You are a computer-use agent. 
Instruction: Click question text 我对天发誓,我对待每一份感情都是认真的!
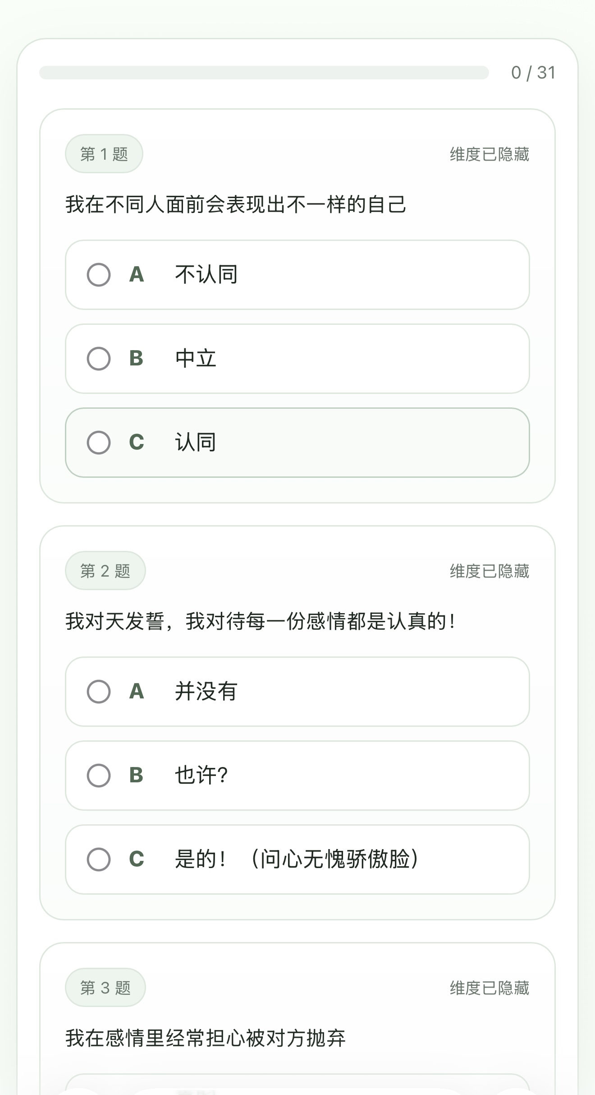[261, 621]
